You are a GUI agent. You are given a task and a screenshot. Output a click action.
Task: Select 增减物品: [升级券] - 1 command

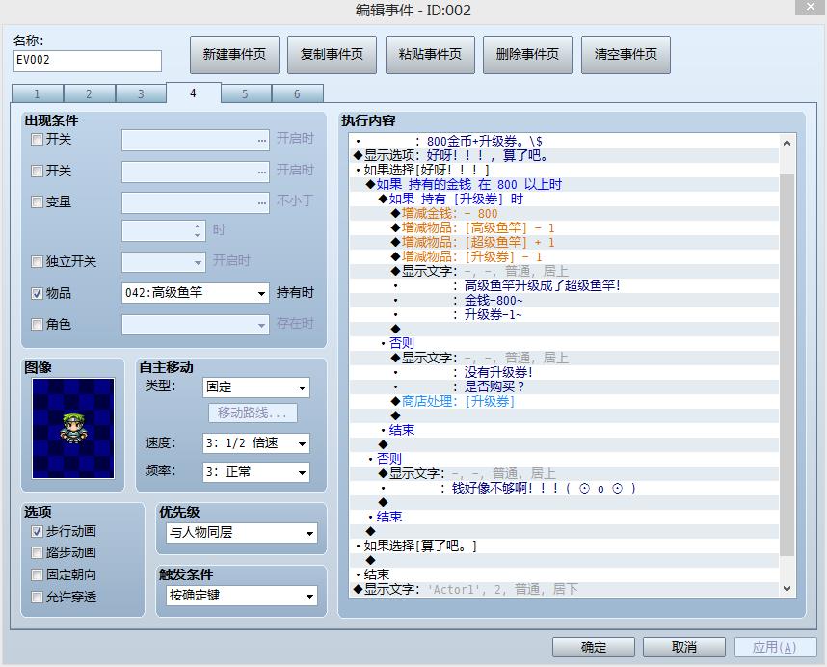(564, 256)
